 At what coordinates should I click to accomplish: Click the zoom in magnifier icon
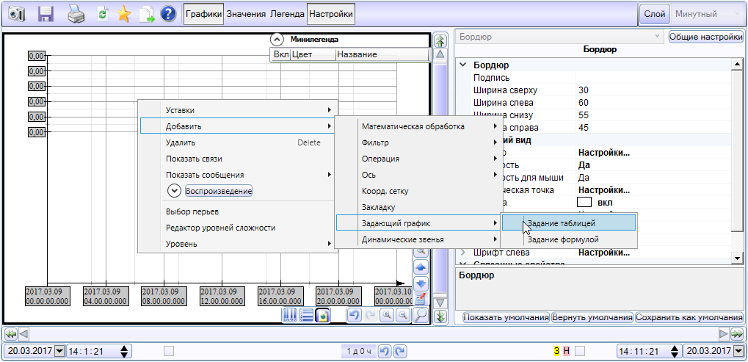point(386,315)
